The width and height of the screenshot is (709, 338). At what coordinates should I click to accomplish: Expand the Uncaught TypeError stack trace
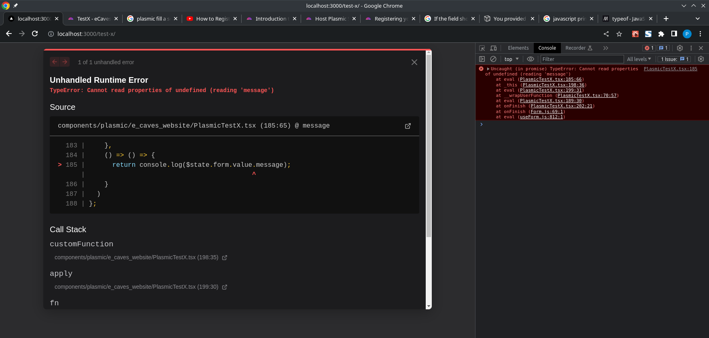488,69
